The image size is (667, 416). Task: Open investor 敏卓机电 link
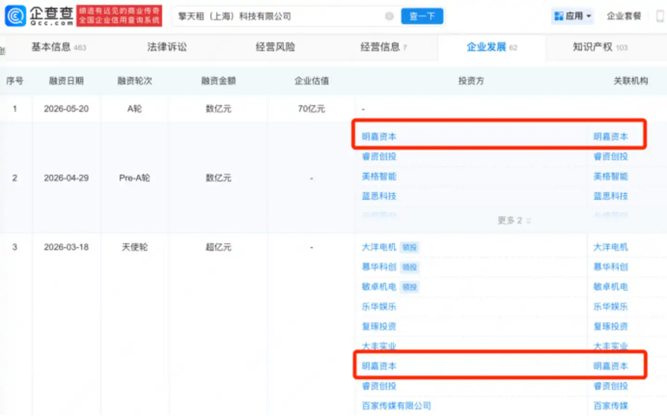point(379,287)
